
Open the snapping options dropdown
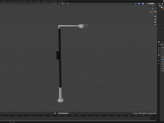pos(65,4)
